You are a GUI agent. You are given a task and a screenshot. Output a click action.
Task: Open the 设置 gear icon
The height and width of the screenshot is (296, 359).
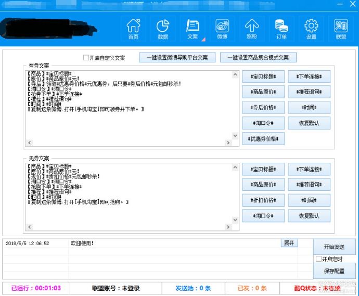(x=311, y=29)
